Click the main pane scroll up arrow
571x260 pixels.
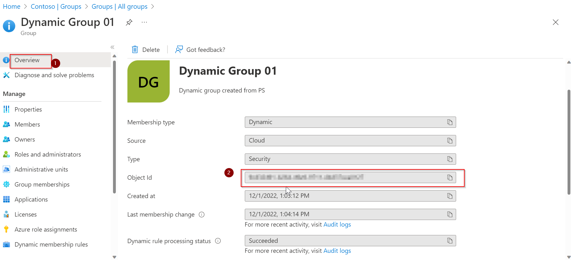(569, 62)
